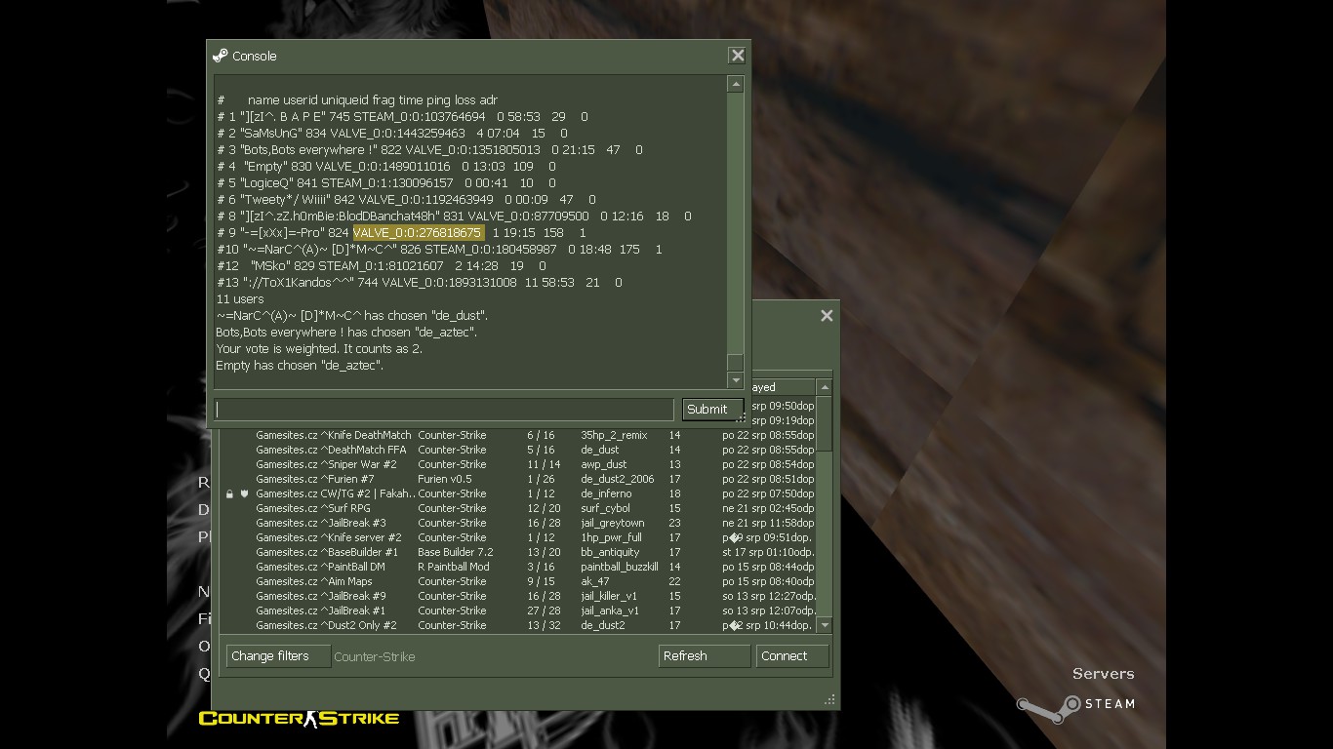
Task: Close the Console window
Action: point(738,56)
